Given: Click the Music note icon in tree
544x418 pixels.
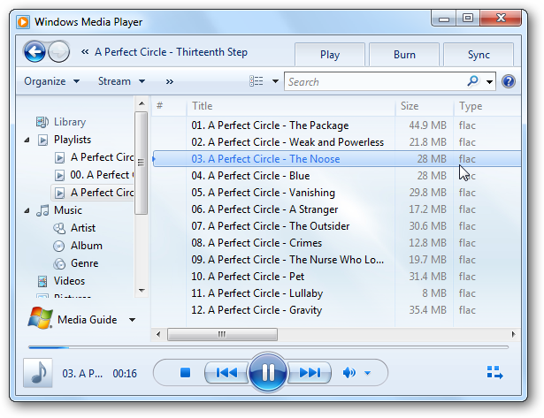Looking at the screenshot, I should pyautogui.click(x=42, y=210).
